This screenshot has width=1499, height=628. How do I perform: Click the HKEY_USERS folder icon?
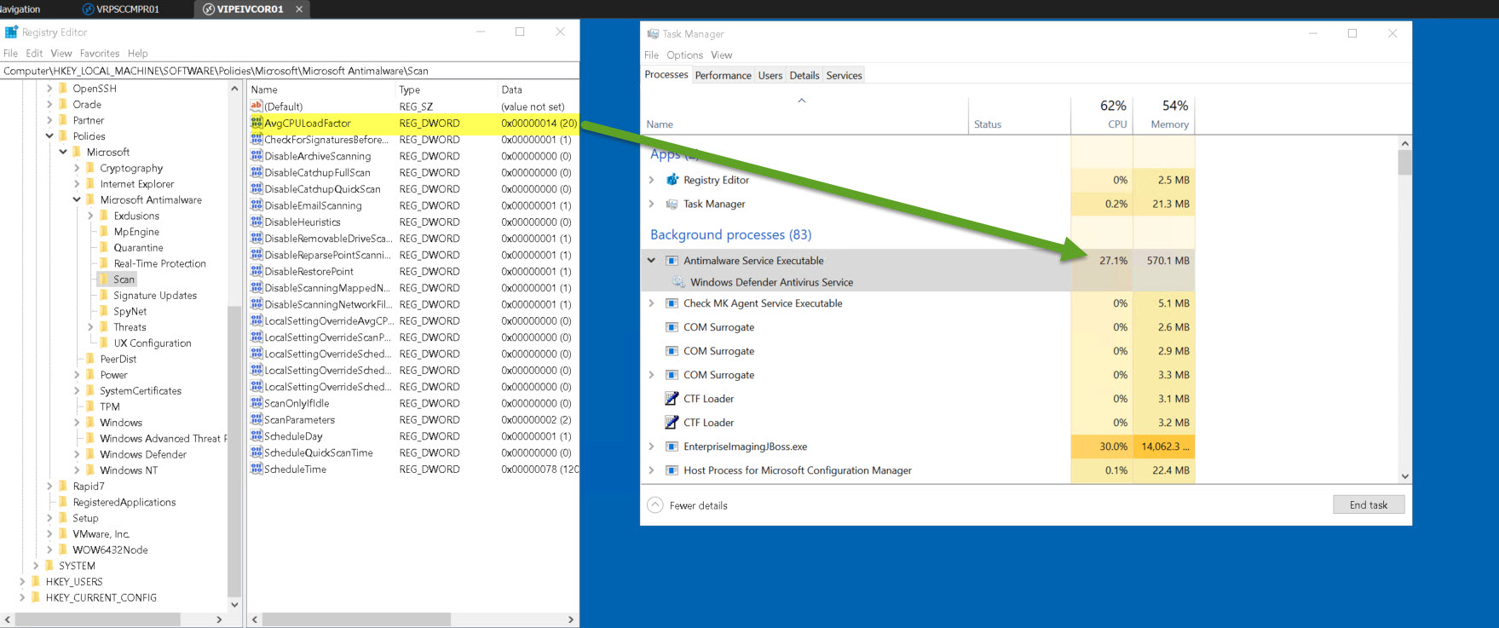[36, 582]
